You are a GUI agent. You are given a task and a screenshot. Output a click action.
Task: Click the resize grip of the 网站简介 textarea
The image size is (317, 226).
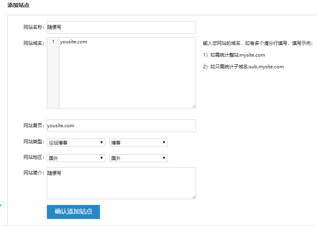(x=194, y=196)
